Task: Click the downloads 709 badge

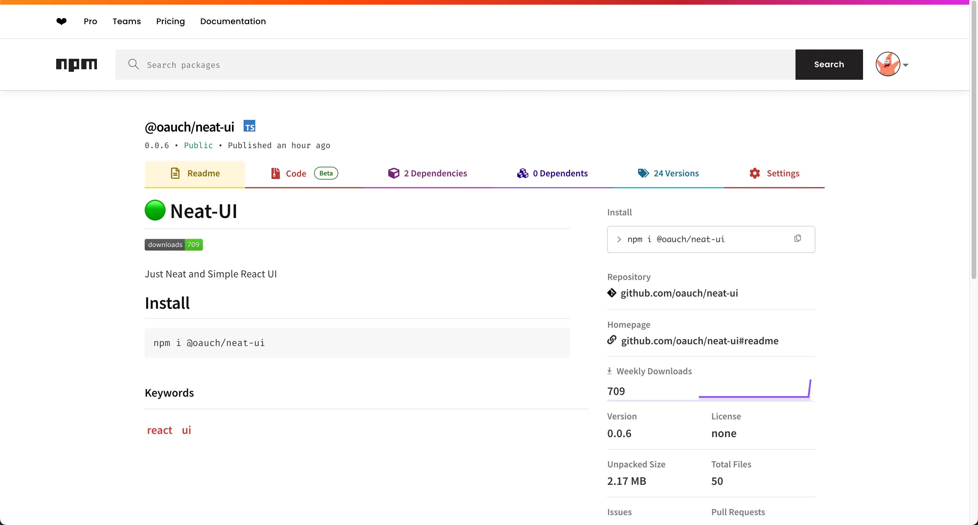Action: coord(173,244)
